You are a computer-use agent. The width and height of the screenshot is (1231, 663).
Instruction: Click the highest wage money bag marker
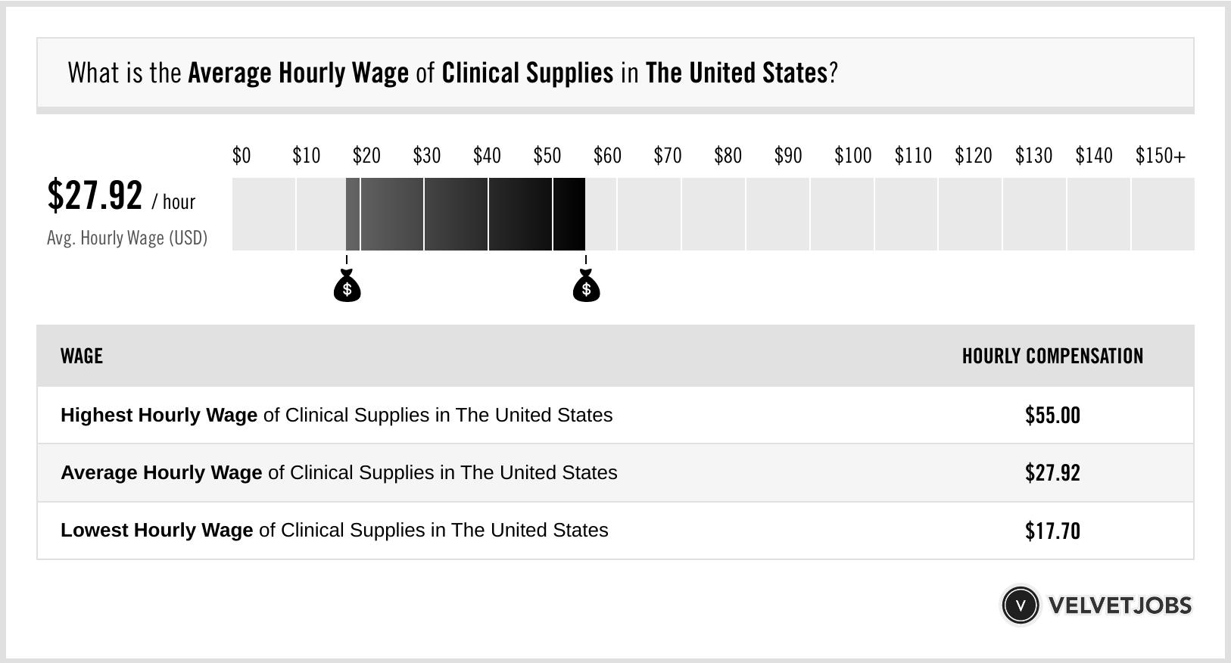(586, 286)
